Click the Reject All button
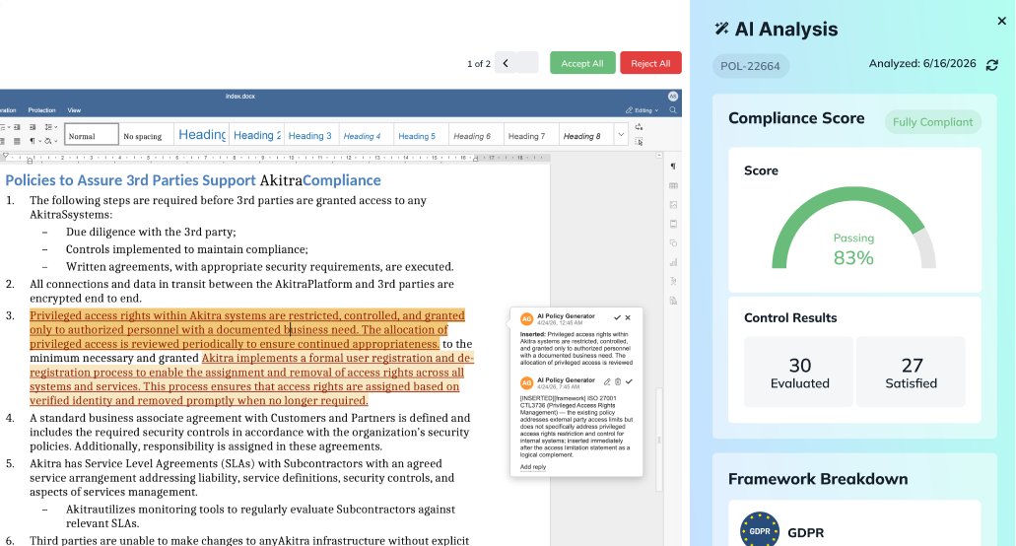This screenshot has width=1016, height=546. [x=650, y=63]
